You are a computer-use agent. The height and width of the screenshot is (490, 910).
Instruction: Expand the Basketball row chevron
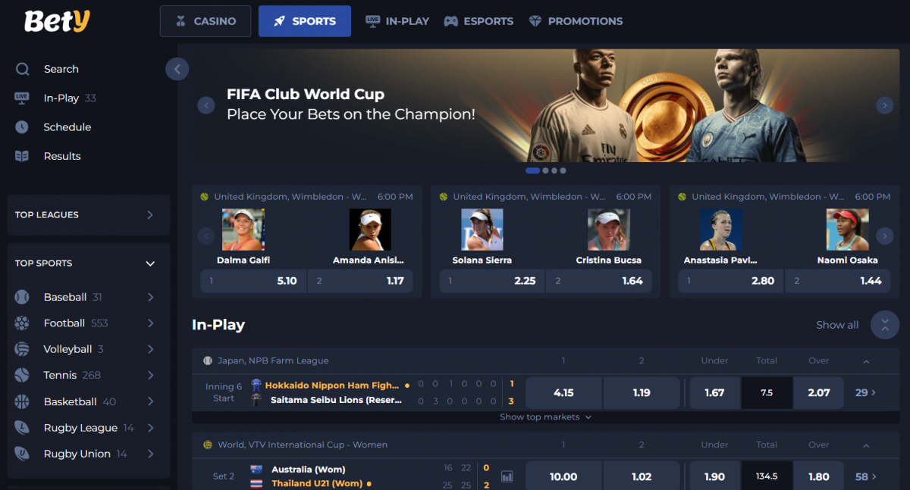click(x=150, y=401)
